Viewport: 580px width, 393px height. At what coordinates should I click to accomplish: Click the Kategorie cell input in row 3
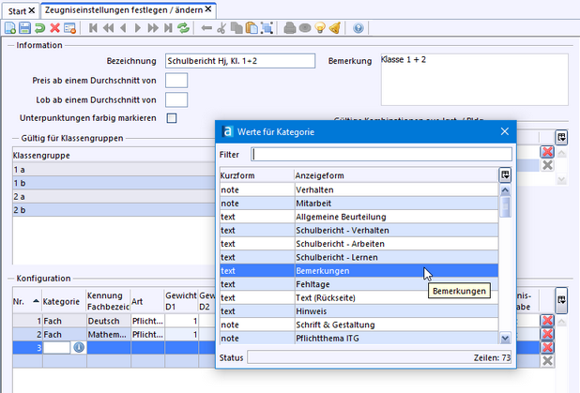(x=56, y=348)
